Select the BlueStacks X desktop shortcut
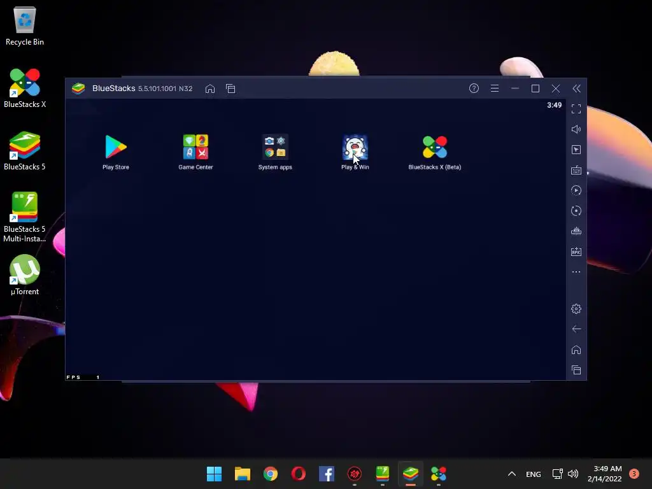Image resolution: width=652 pixels, height=489 pixels. click(25, 88)
